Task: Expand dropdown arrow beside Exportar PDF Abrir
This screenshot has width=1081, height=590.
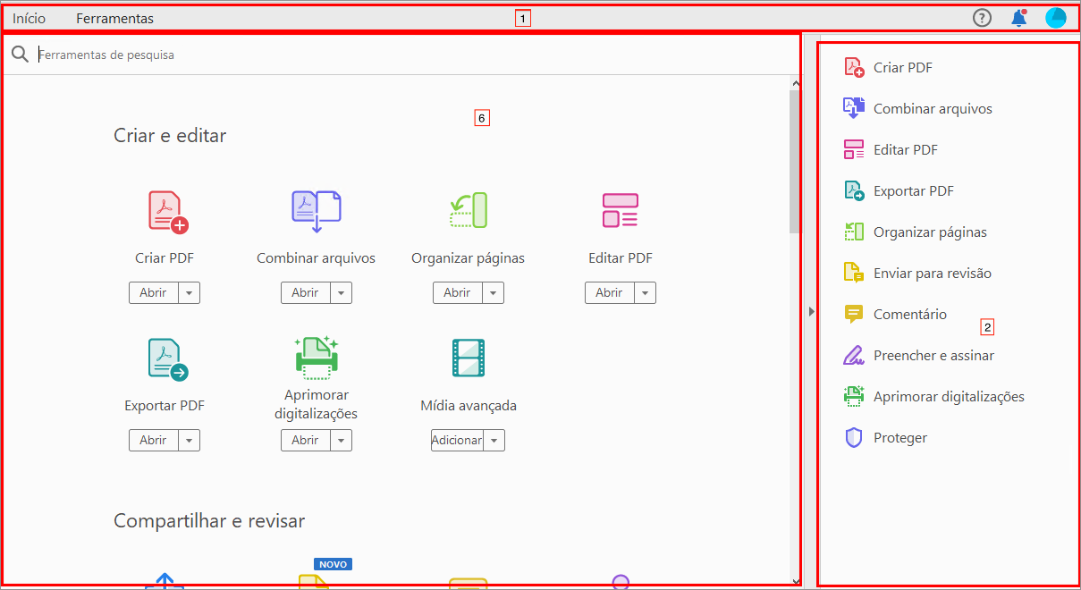Action: point(189,440)
